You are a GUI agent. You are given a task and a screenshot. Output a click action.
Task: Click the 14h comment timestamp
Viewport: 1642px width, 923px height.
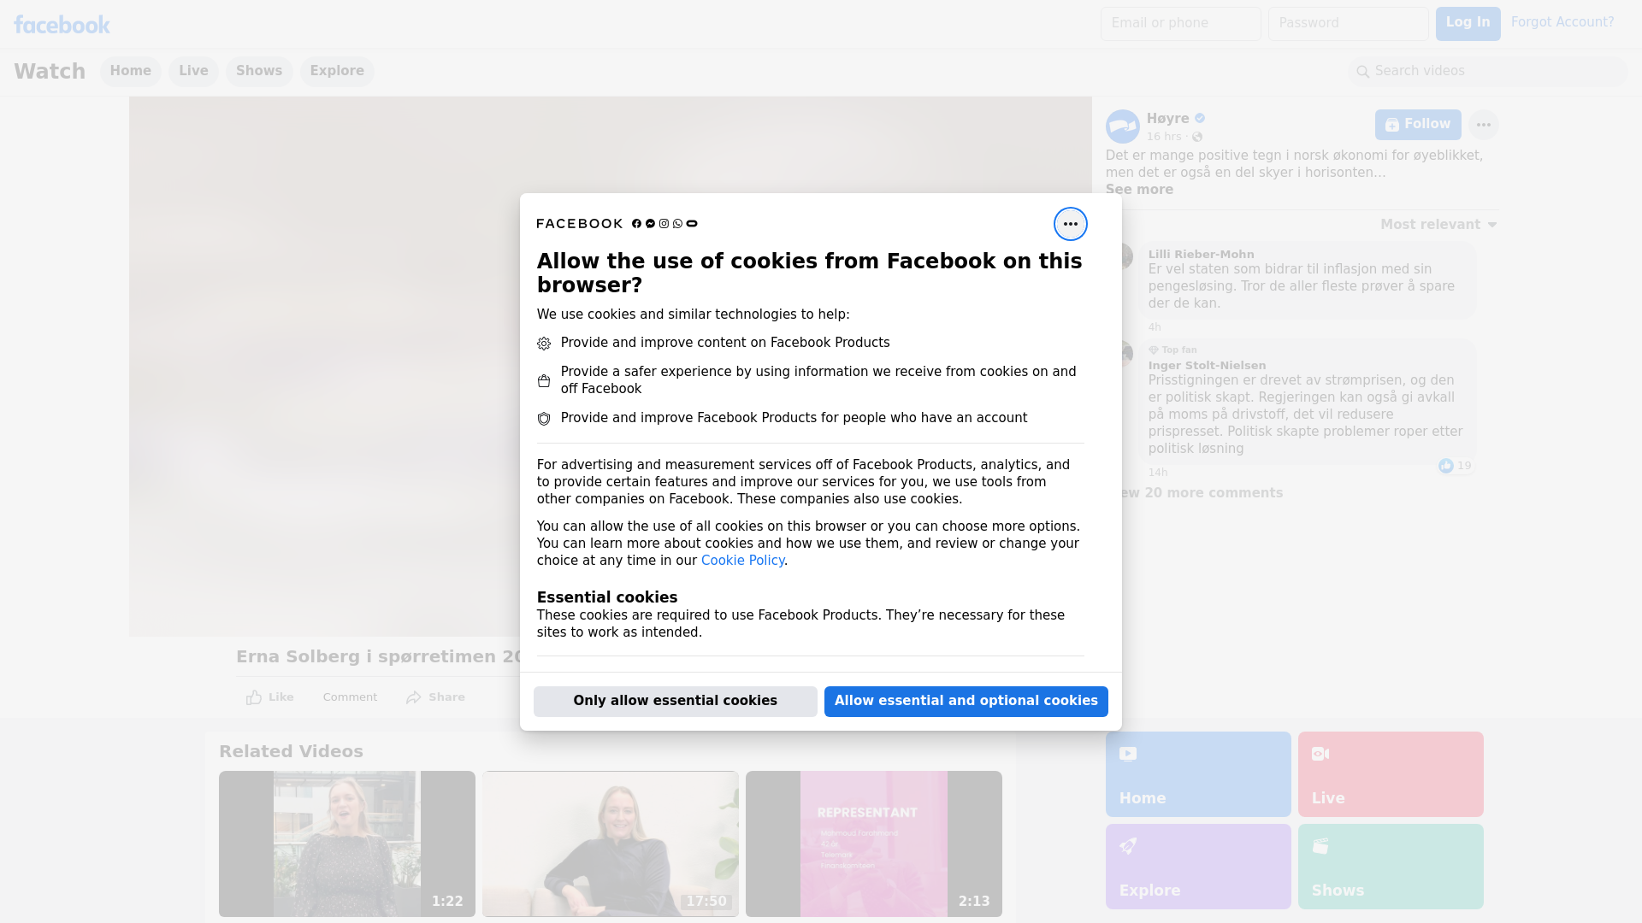(x=1158, y=473)
